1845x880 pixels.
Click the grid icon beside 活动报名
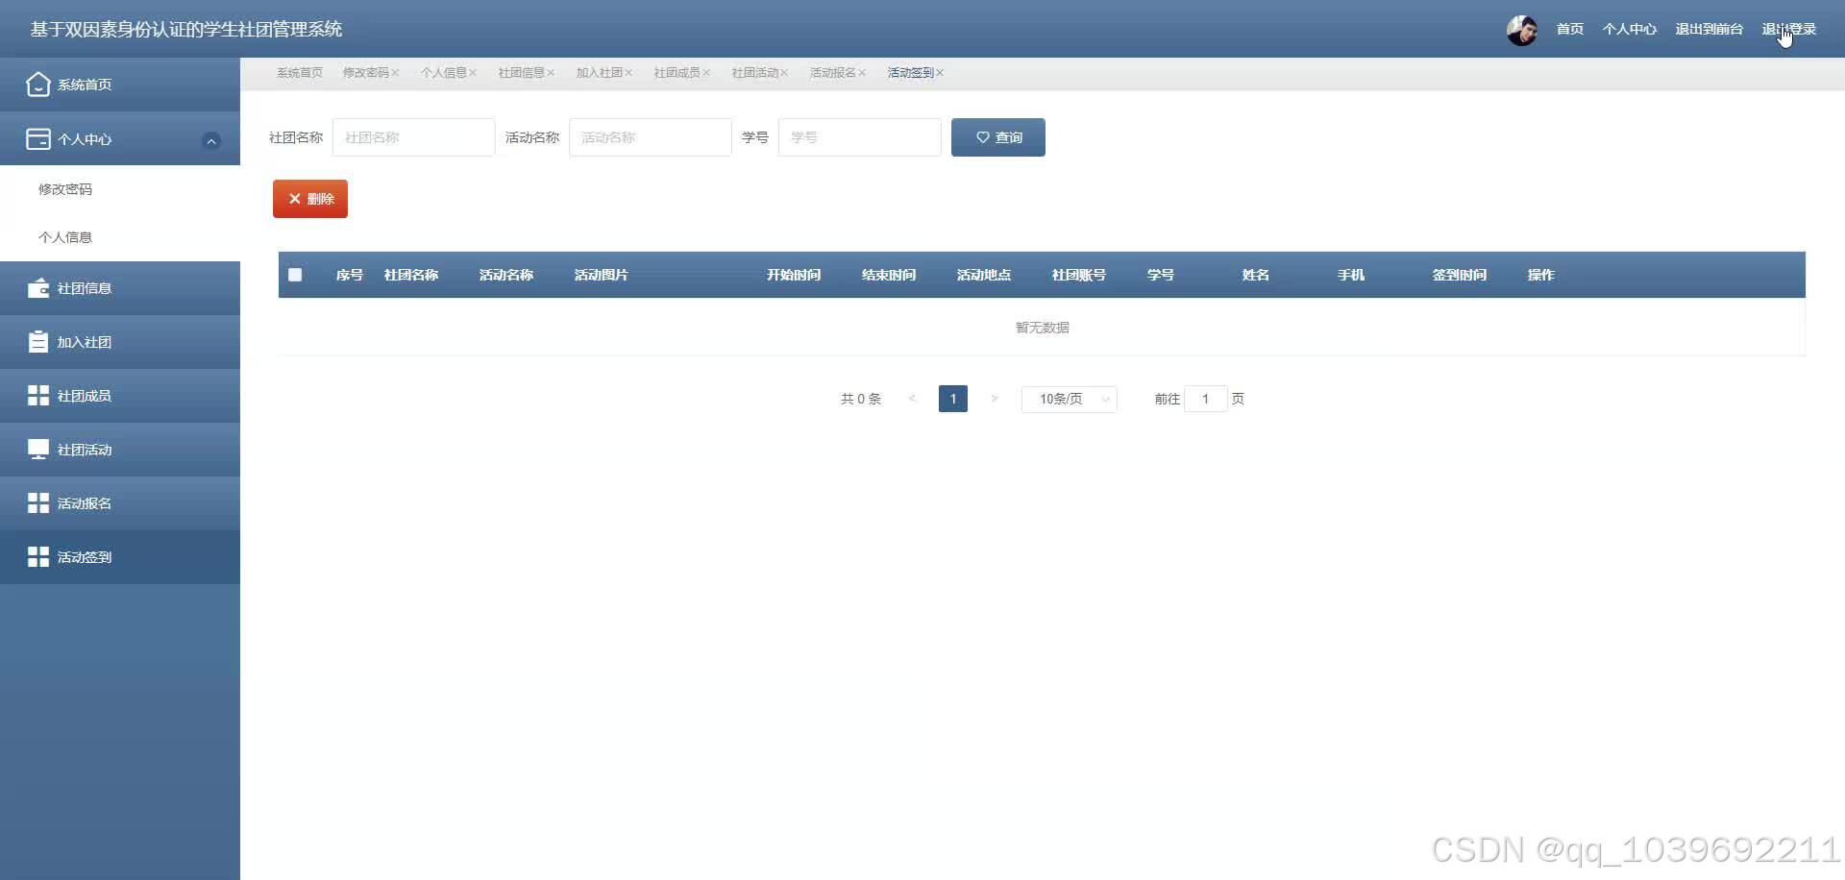point(37,503)
